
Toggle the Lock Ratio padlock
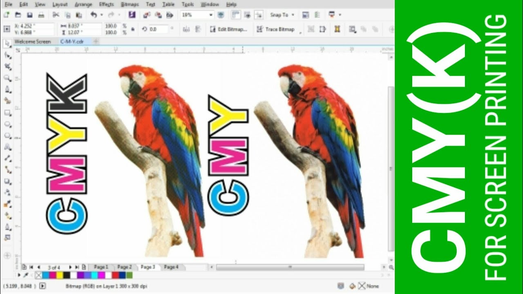tap(132, 29)
